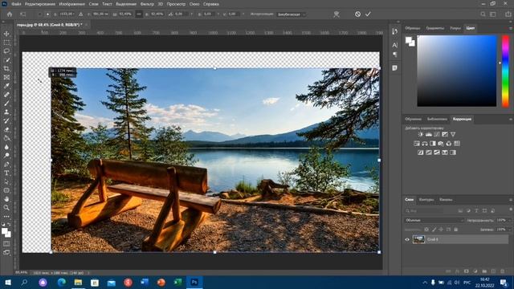The width and height of the screenshot is (514, 289).
Task: Open the layer opacity slider arrow
Action: (x=509, y=220)
